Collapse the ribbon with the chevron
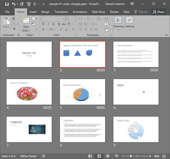Viewport: 170px width, 159px height. pos(166,35)
